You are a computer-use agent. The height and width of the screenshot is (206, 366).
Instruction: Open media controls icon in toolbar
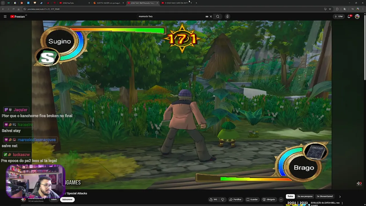pos(353,9)
